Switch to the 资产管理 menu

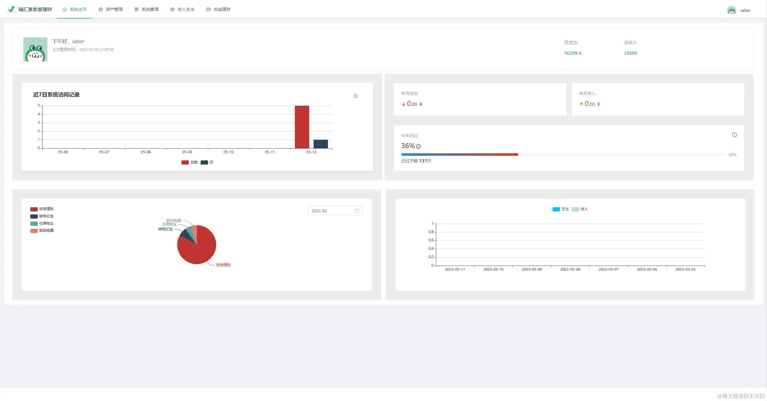point(114,9)
